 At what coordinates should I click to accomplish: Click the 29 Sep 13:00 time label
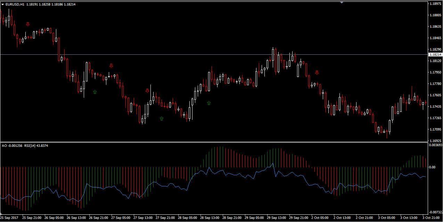click(x=276, y=218)
